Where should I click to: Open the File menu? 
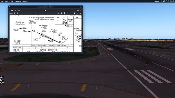pos(2,1)
